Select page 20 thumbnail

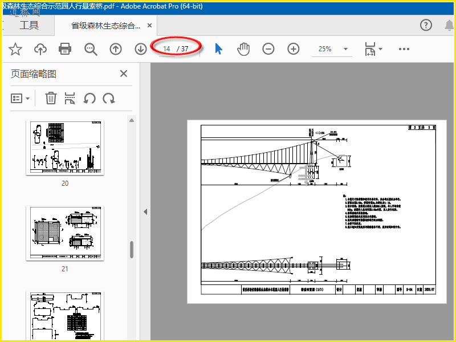tap(65, 148)
